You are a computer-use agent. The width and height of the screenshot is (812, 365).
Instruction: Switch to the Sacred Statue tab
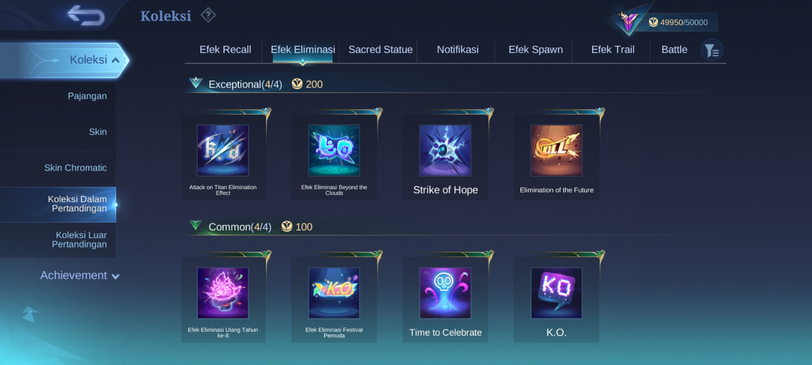coord(380,50)
